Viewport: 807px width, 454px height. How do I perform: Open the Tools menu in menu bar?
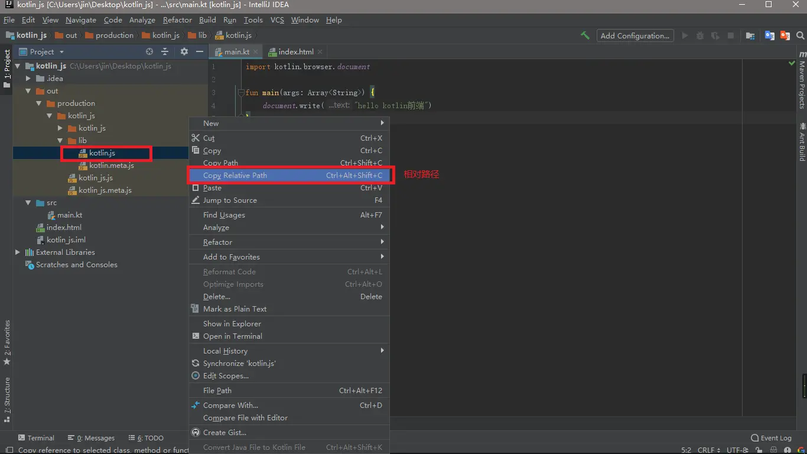[253, 20]
